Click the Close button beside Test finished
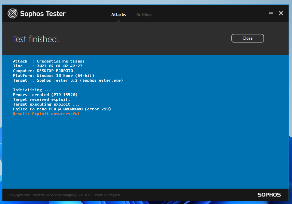Screen dimensions: 292x204 point(248,38)
